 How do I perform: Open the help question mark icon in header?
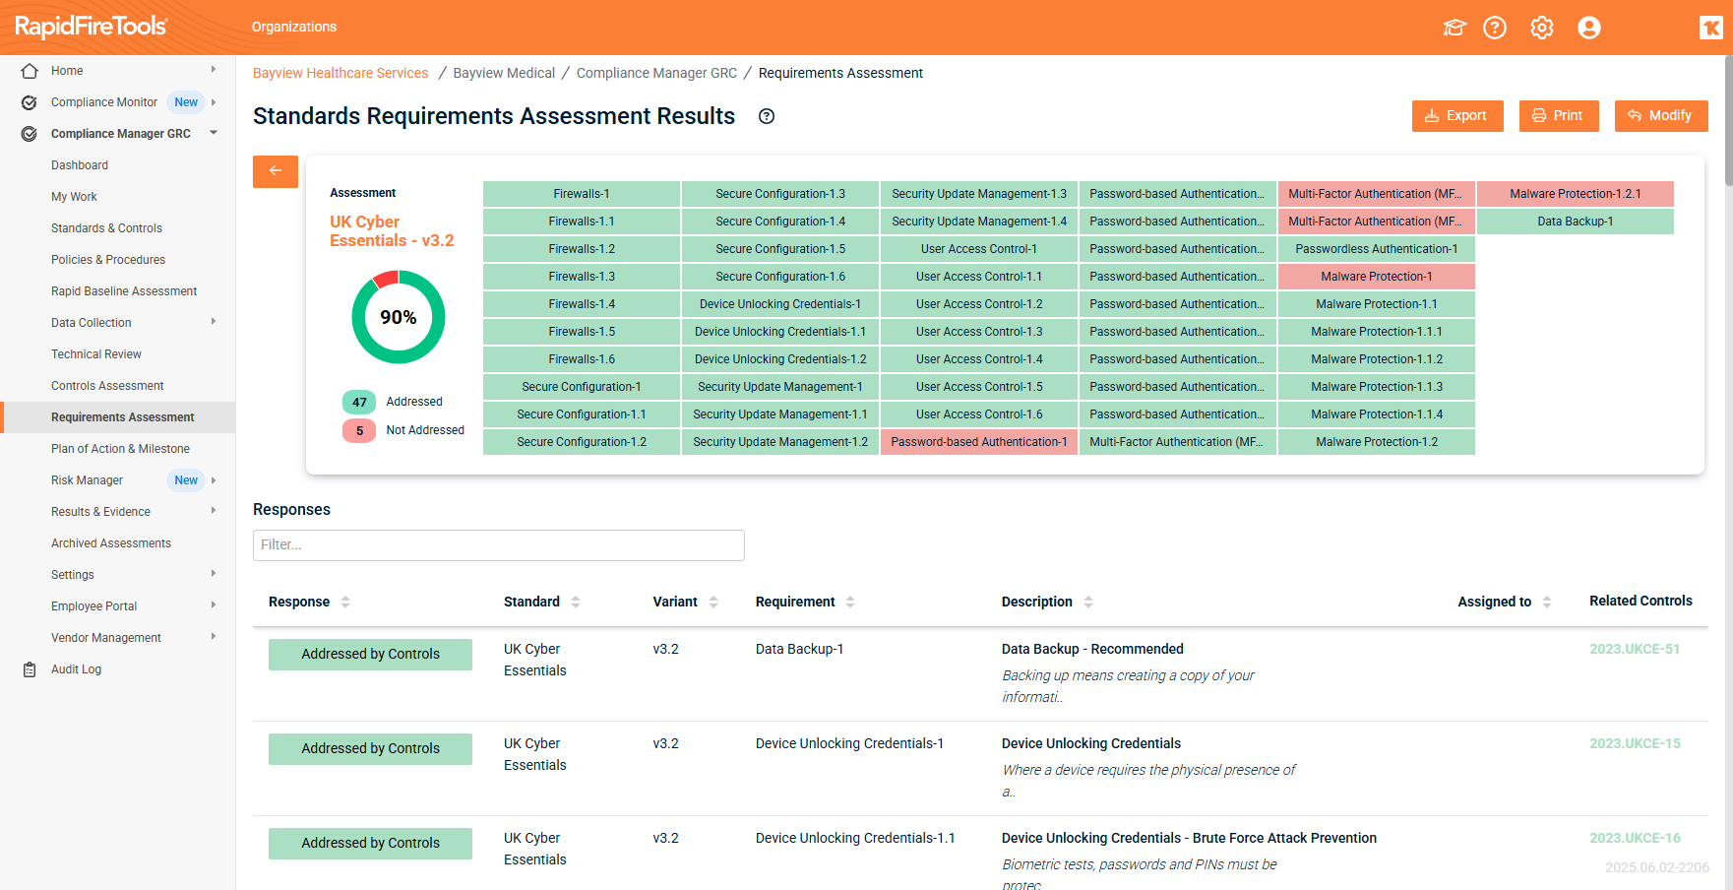pyautogui.click(x=1495, y=28)
